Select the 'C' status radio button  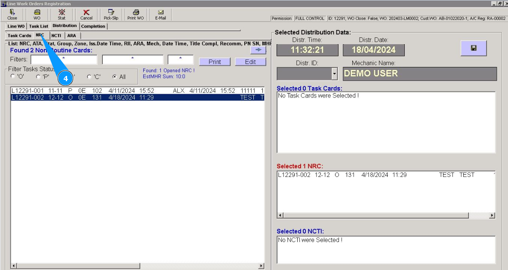89,77
